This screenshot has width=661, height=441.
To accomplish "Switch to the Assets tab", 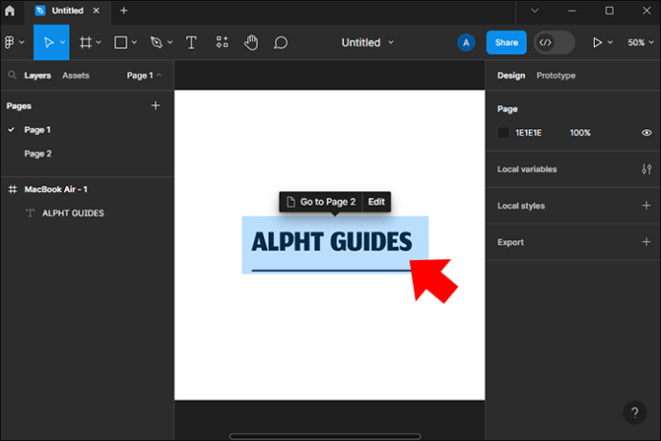I will [76, 76].
